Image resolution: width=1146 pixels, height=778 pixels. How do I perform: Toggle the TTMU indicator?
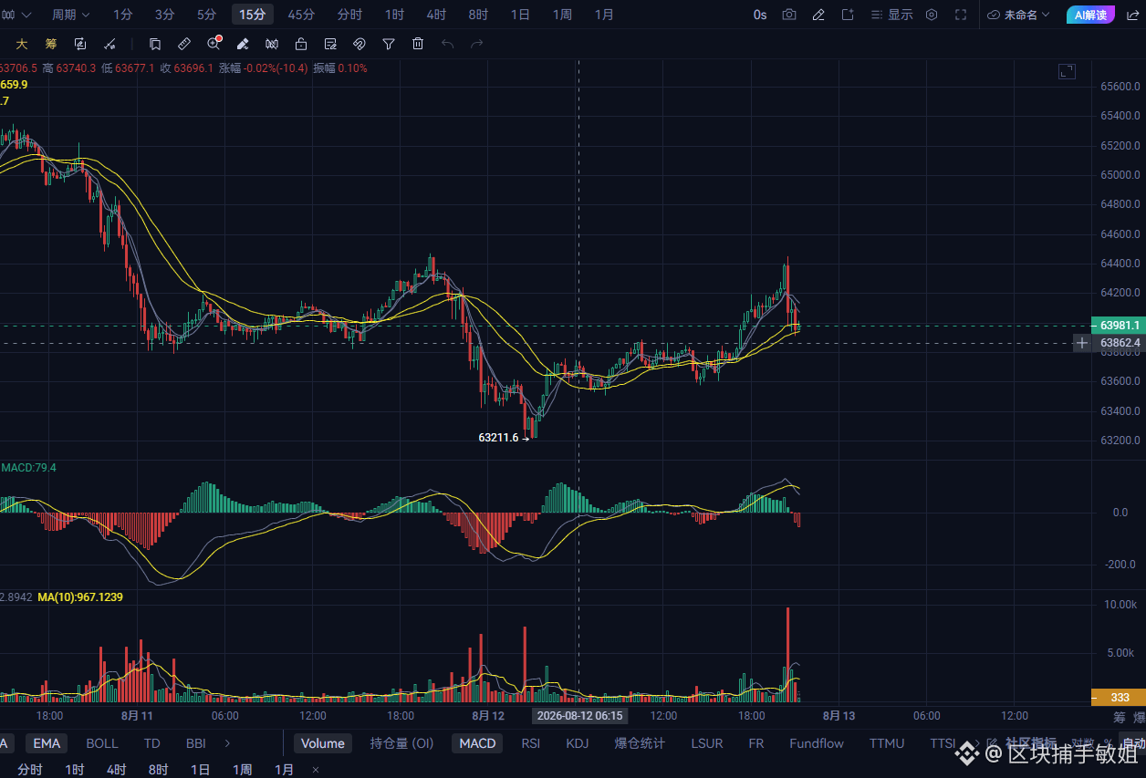[x=887, y=743]
